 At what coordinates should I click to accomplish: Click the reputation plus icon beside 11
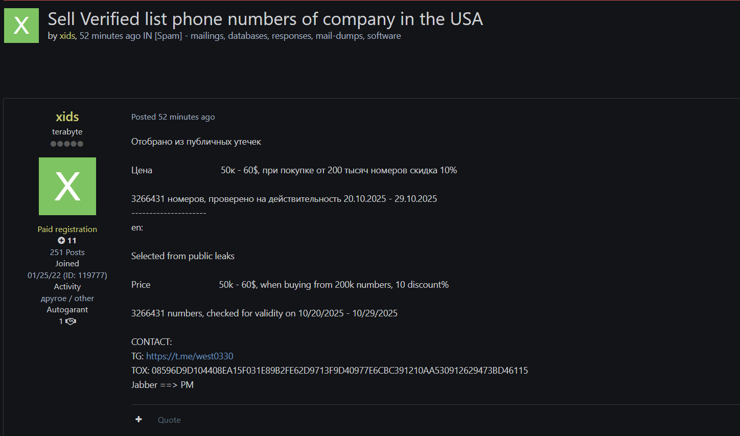[x=61, y=241]
